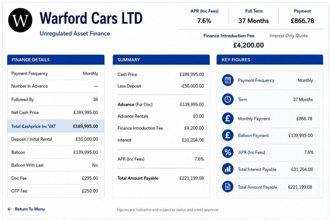The image size is (331, 221).
Task: Click the Deposit / Initial Rental value £50,000.00
Action: coord(87,139)
